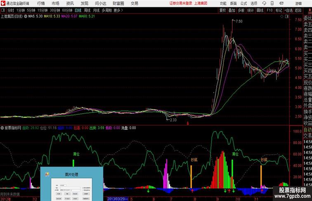The image size is (312, 201).
Task: Toggle the right panel icon at chart top right
Action: tap(287, 17)
